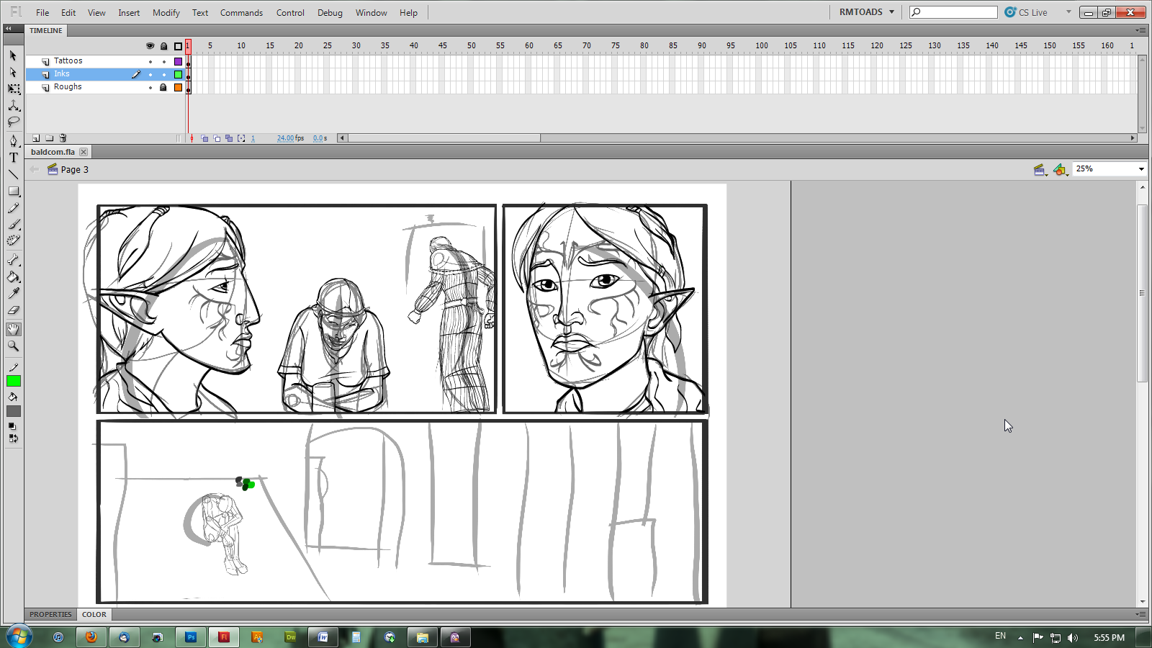Unlock the Roughs layer
The image size is (1152, 648).
click(x=163, y=87)
